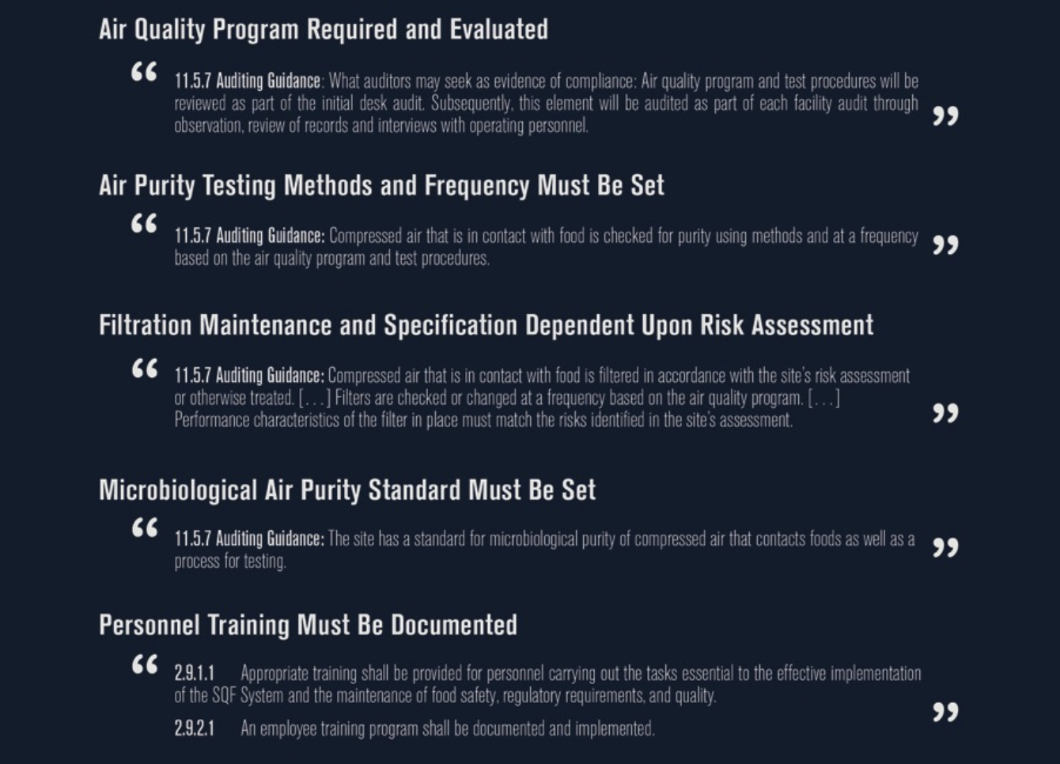The width and height of the screenshot is (1060, 764).
Task: Click the 11.5.7 Auditing Guidance label under Microbiological Air Purity
Action: click(x=249, y=539)
